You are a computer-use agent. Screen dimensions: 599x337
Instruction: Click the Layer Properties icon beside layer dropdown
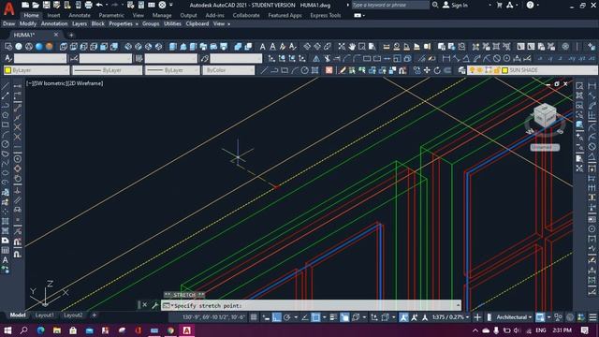(461, 70)
